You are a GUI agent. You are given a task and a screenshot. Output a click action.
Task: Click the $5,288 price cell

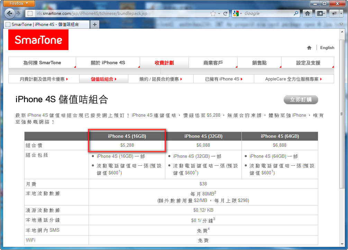[x=127, y=145]
